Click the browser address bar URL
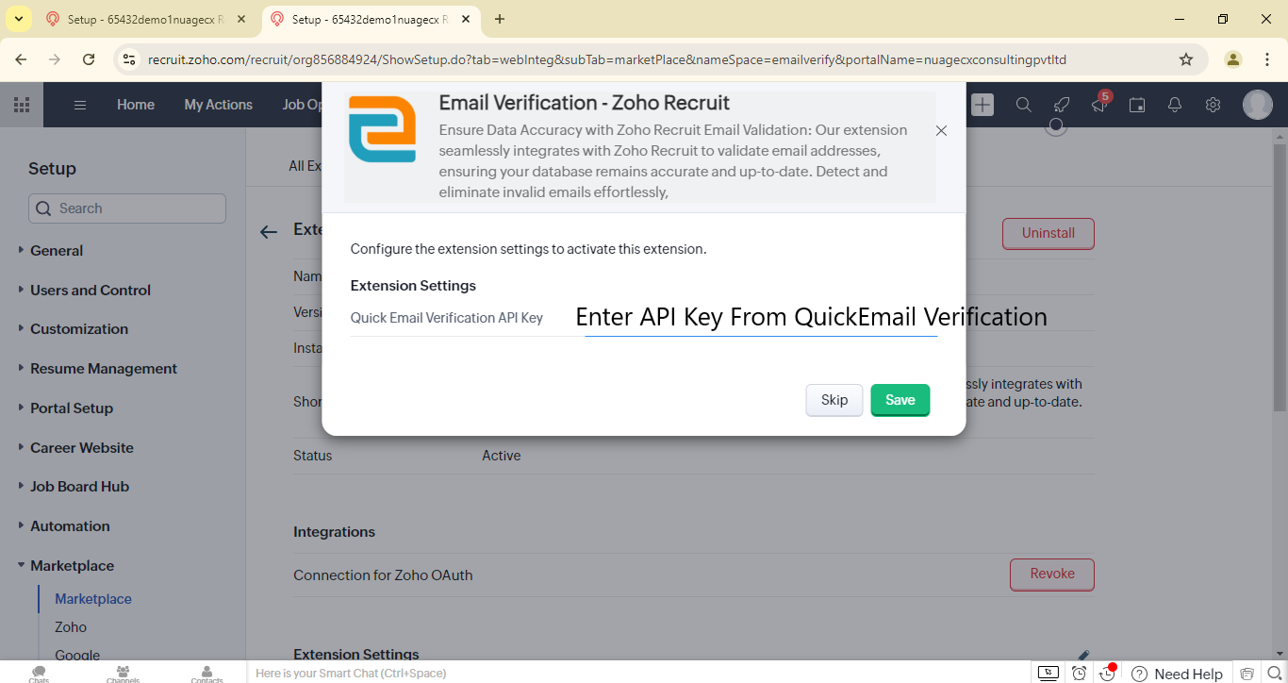This screenshot has width=1288, height=683. tap(607, 59)
